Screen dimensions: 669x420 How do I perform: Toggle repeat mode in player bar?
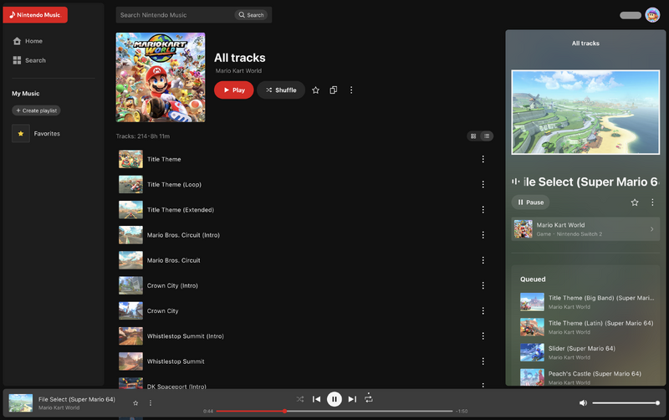point(369,398)
